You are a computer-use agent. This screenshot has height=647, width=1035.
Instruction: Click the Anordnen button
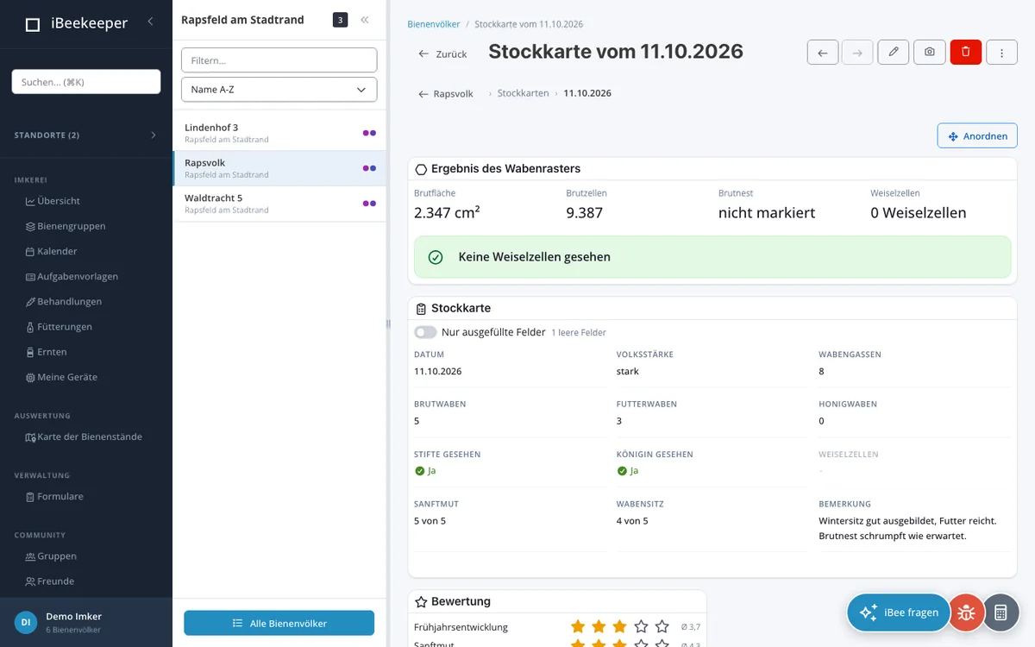pyautogui.click(x=977, y=136)
